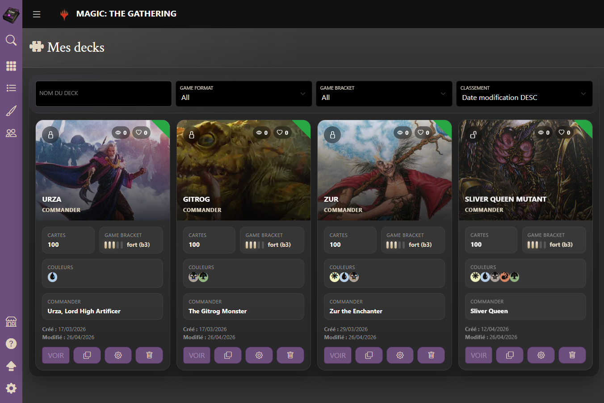Duplicate the Gitrog deck
Viewport: 604px width, 403px height.
228,355
